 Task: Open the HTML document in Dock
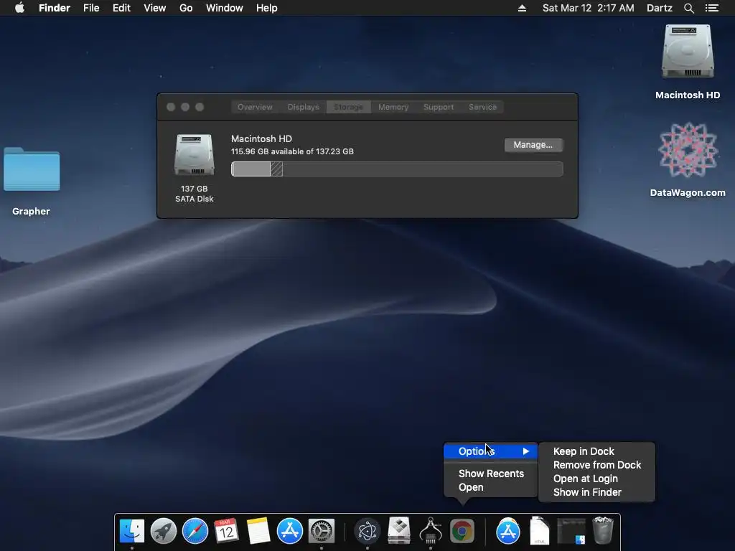(x=540, y=531)
